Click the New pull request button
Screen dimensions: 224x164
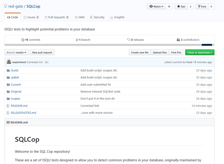[x=42, y=52]
